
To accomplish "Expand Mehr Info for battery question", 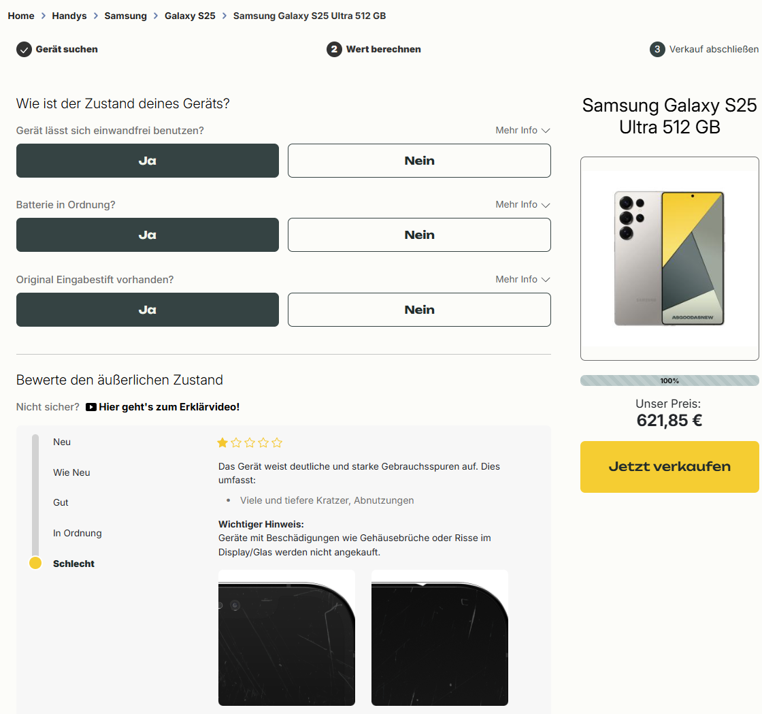I will 522,204.
